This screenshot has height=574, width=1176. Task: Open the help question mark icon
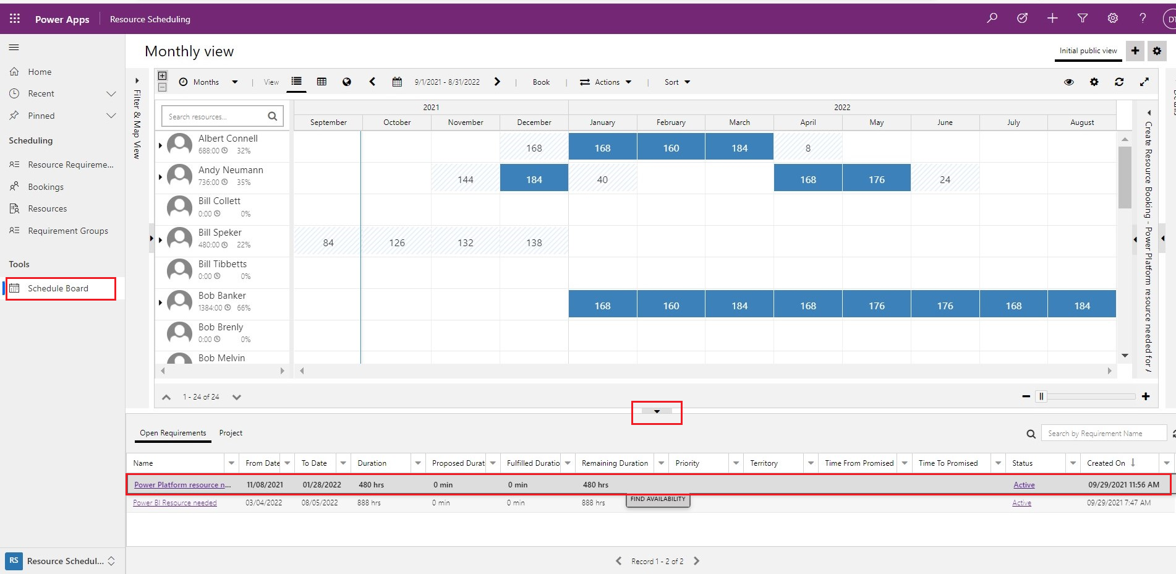(1143, 19)
